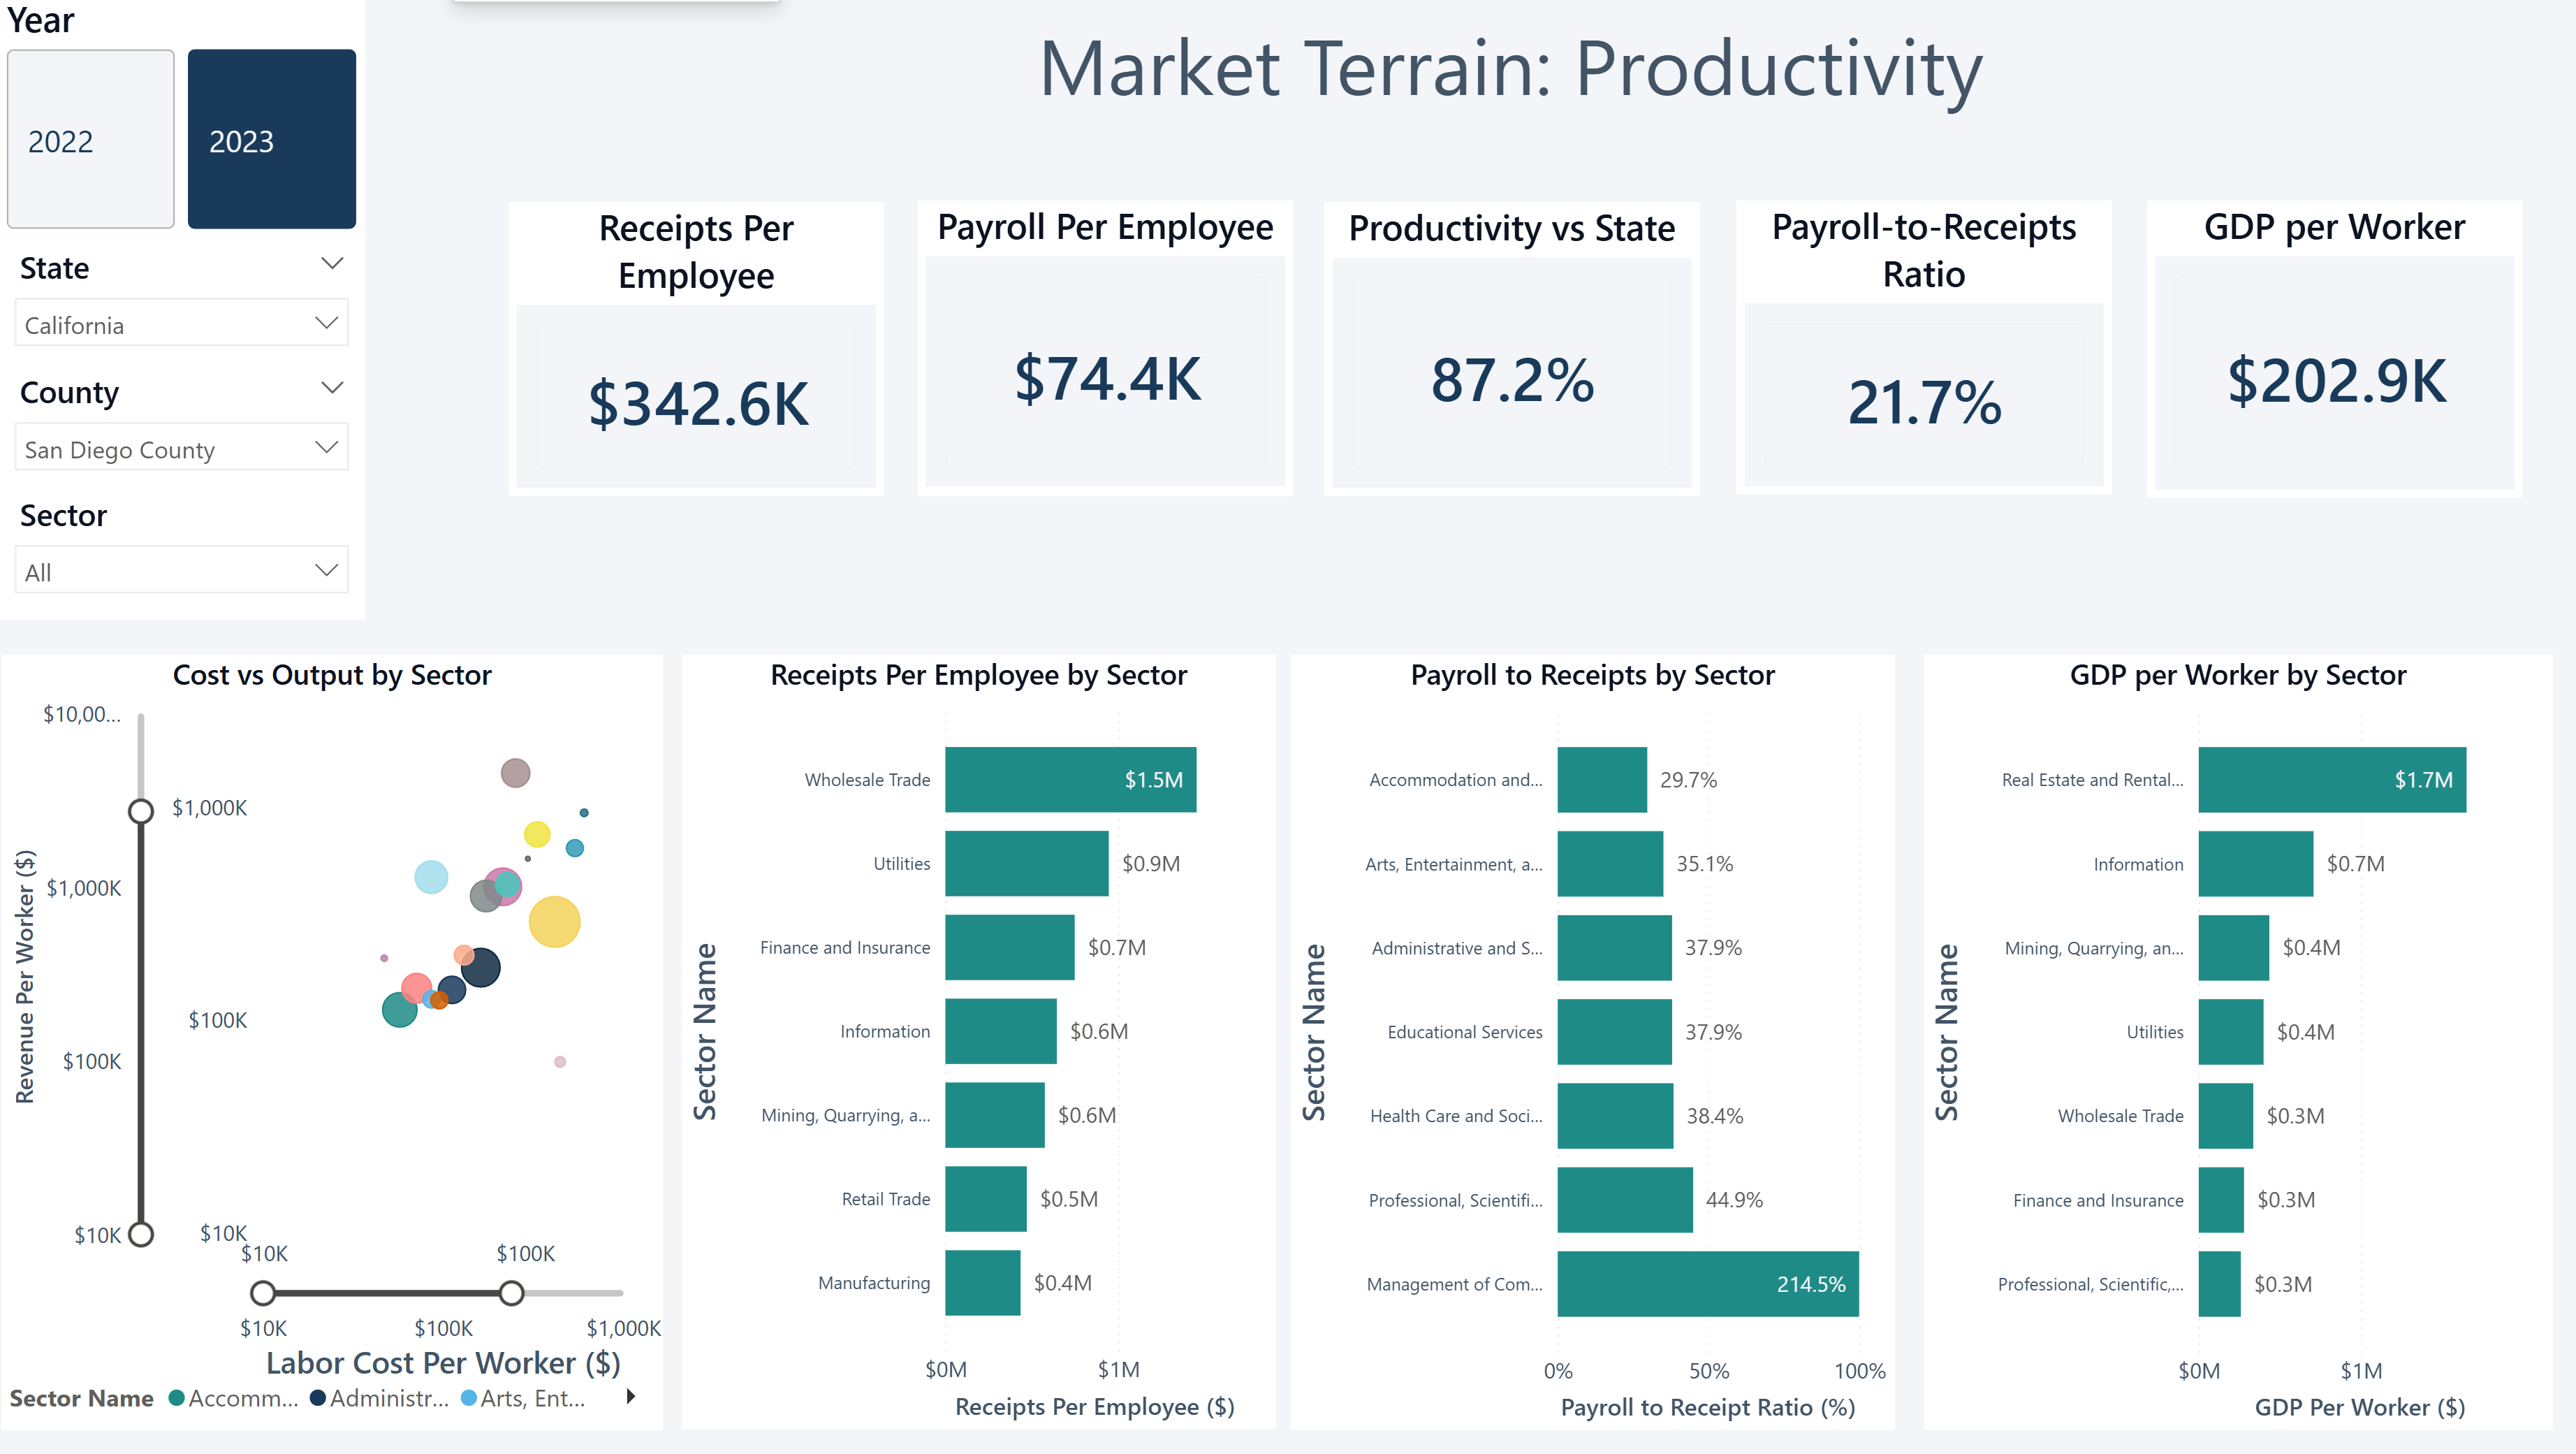Select the Retail Trade $0.5M bar
Image resolution: width=2576 pixels, height=1454 pixels.
click(985, 1199)
